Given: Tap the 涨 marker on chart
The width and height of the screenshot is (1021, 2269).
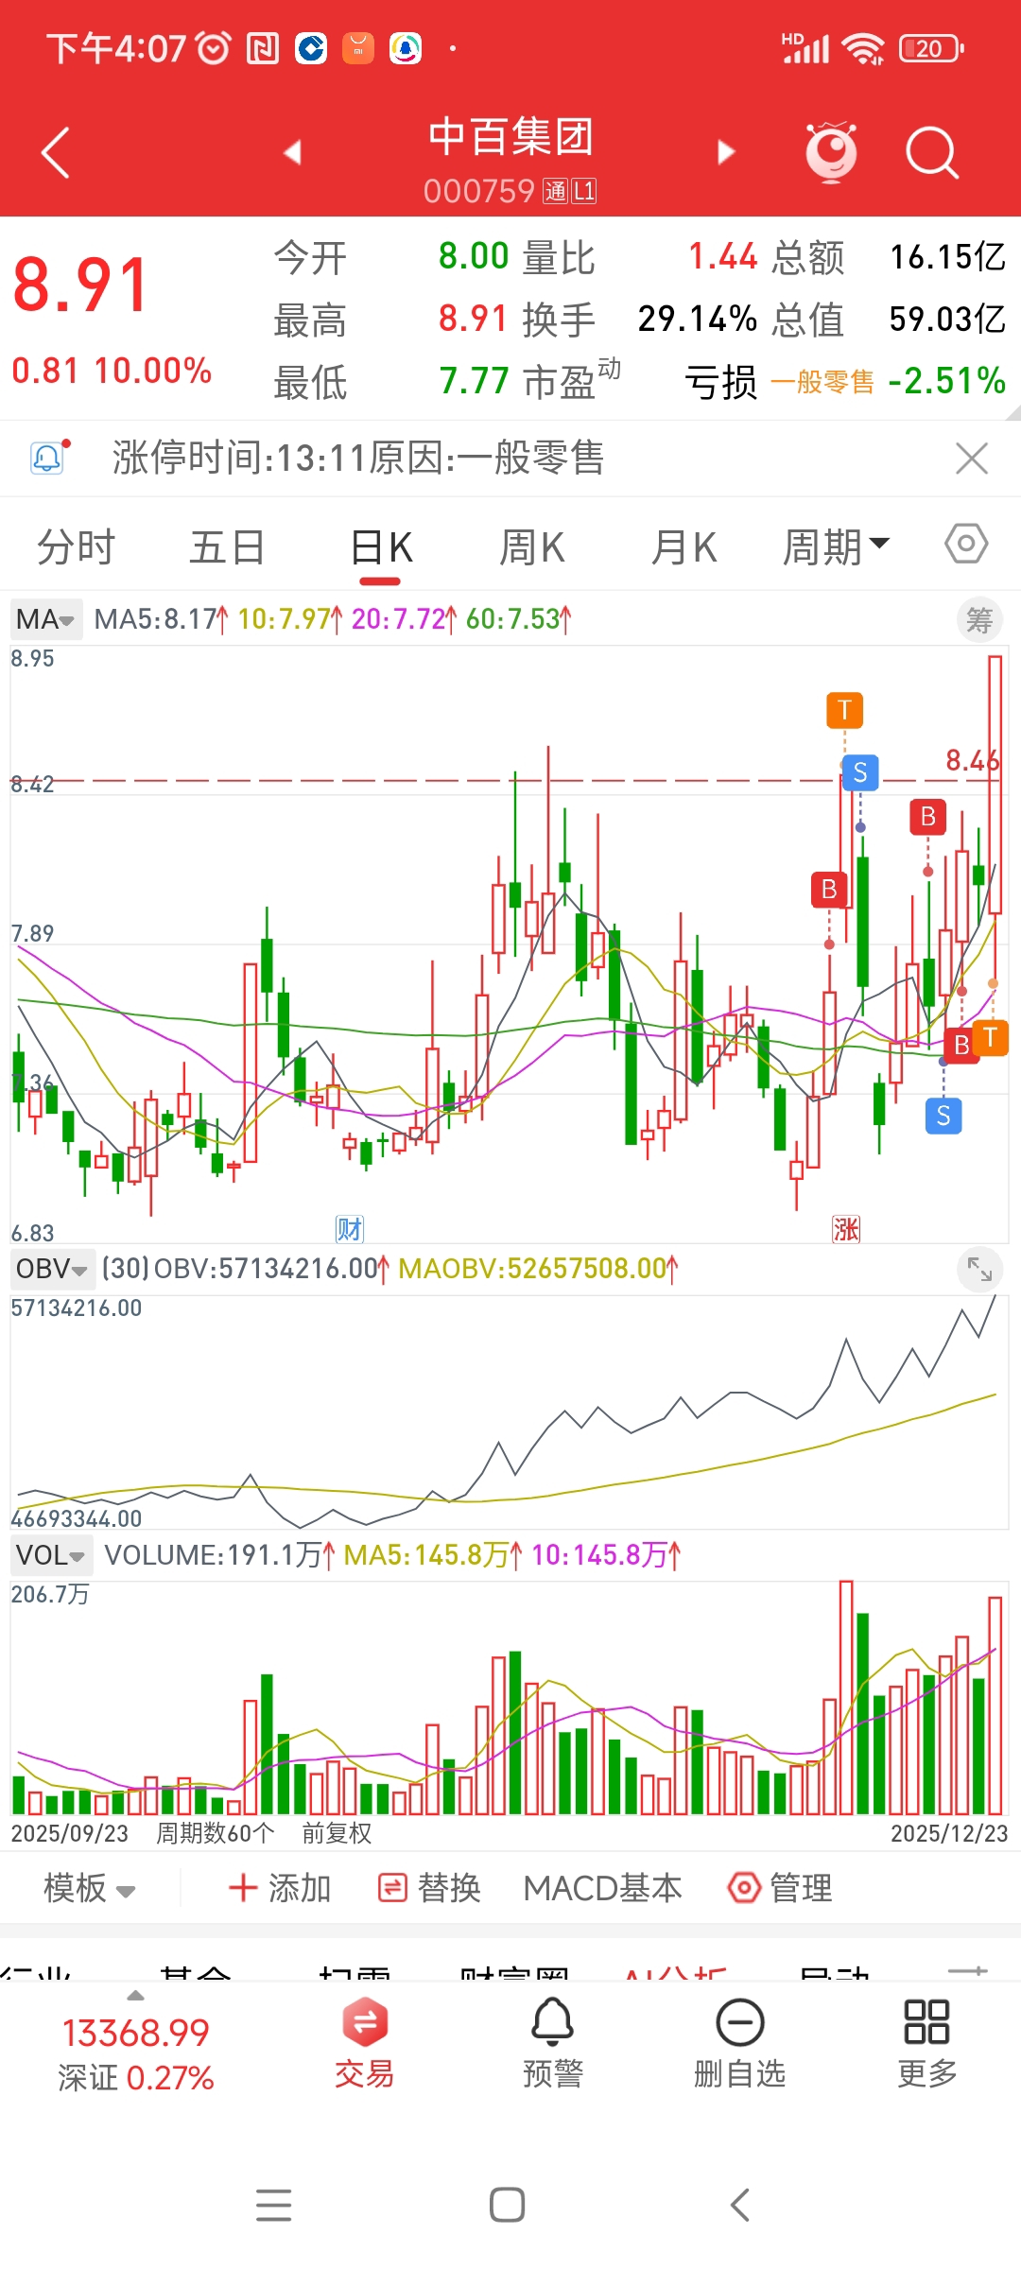Looking at the screenshot, I should (x=845, y=1229).
